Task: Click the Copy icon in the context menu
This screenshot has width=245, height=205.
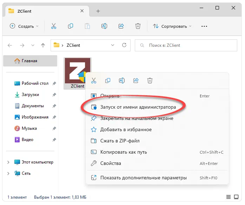Action: [108, 81]
